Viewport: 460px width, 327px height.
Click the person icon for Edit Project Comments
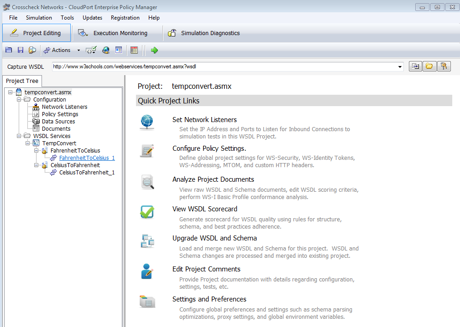tap(147, 271)
